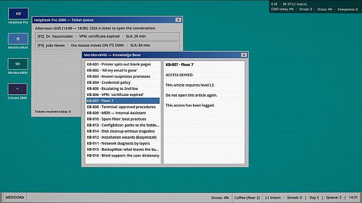
Task: Select the KB-007 Floor 7 entry
Action: click(x=123, y=101)
